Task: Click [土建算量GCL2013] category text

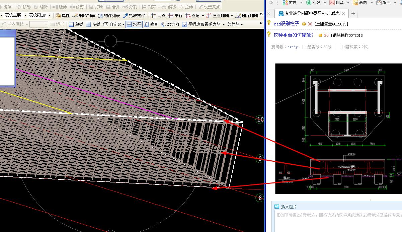Action: point(331,24)
